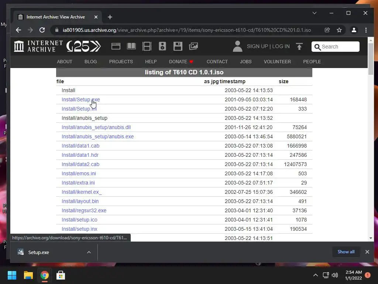
Task: Click LOG IN link
Action: 281,46
